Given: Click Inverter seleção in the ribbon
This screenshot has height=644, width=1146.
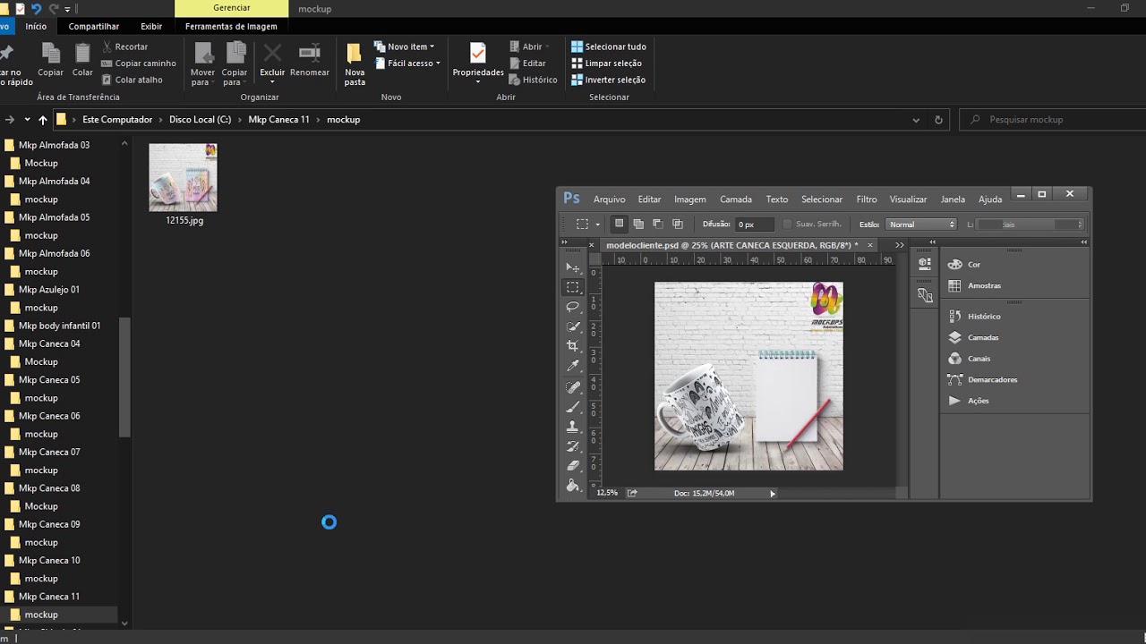Looking at the screenshot, I should 608,80.
